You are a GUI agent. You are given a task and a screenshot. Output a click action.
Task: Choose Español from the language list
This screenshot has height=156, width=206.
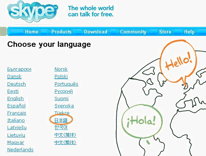[x=16, y=106]
